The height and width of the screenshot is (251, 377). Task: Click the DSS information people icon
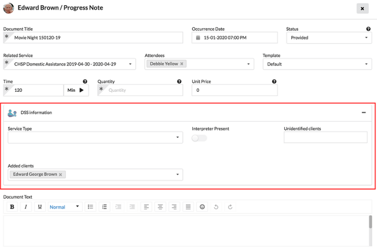point(12,113)
